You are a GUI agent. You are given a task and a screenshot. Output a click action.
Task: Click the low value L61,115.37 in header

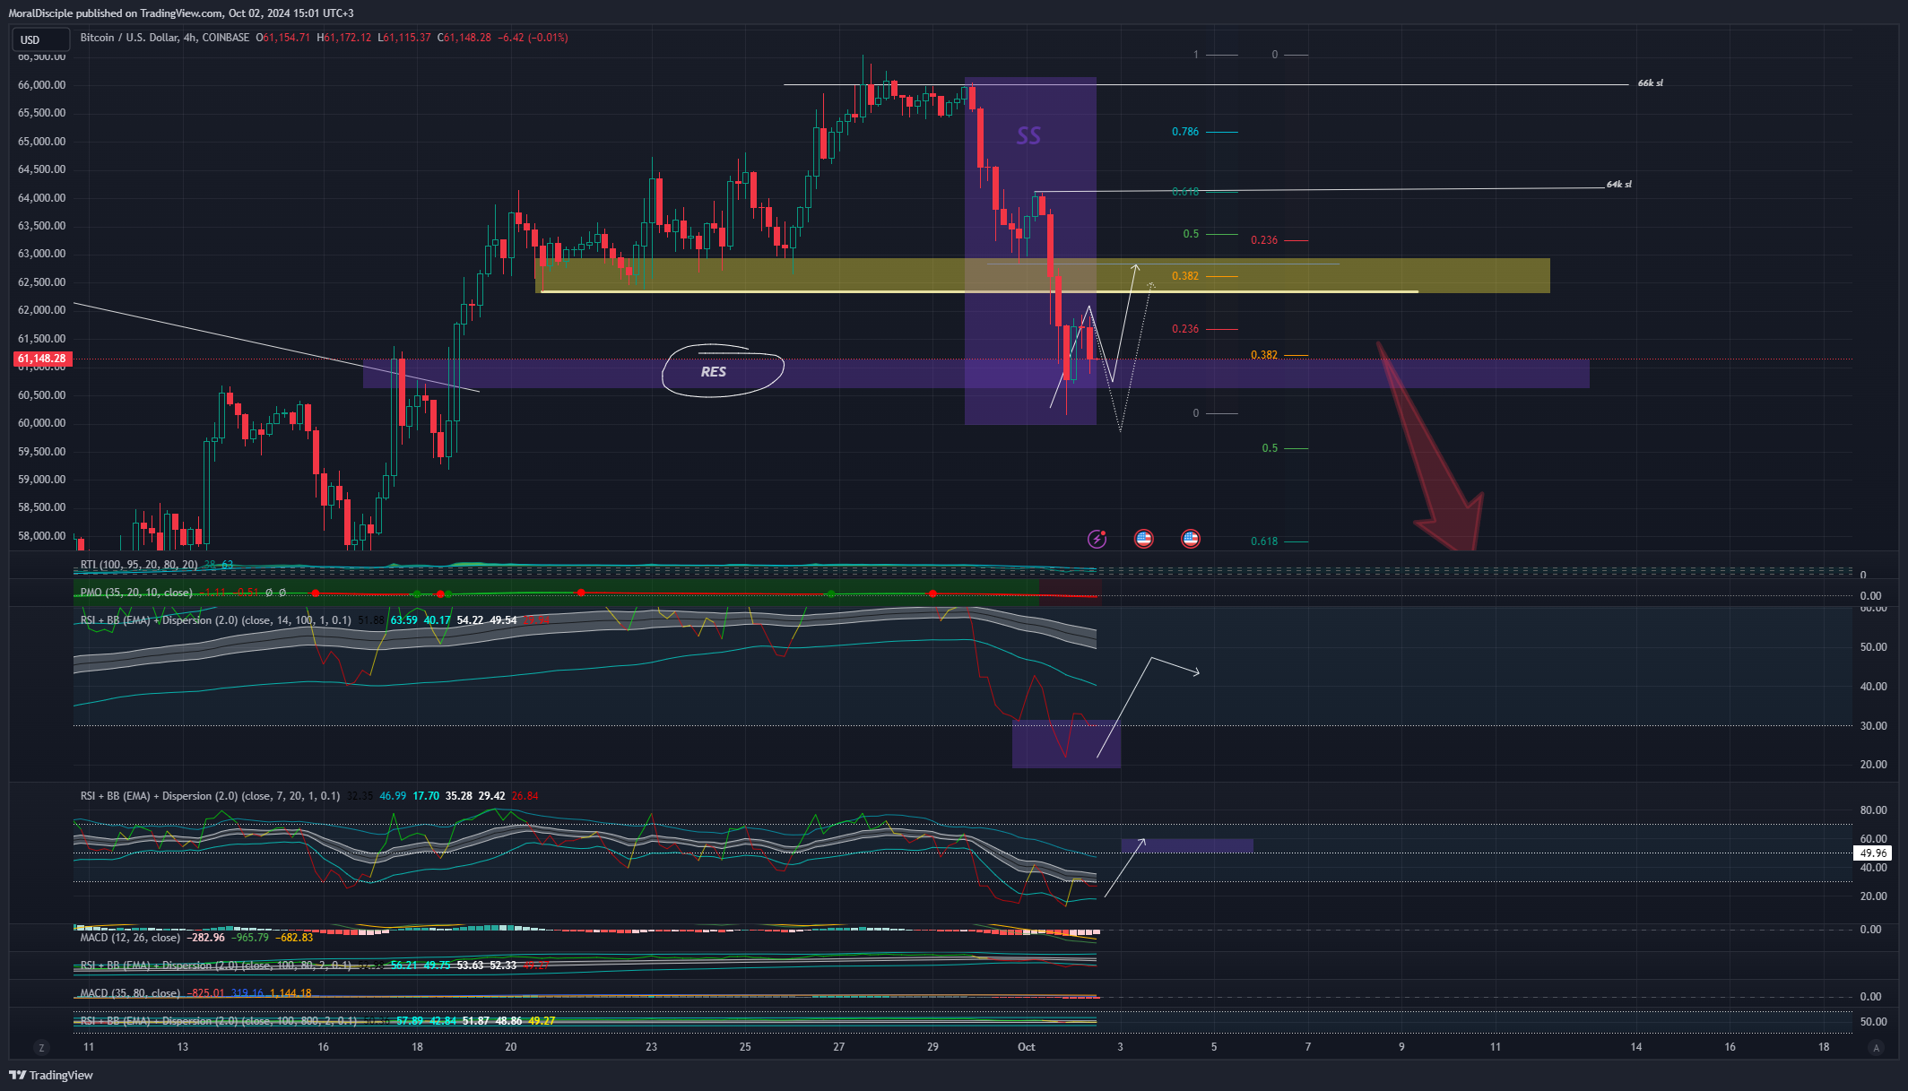pos(404,38)
